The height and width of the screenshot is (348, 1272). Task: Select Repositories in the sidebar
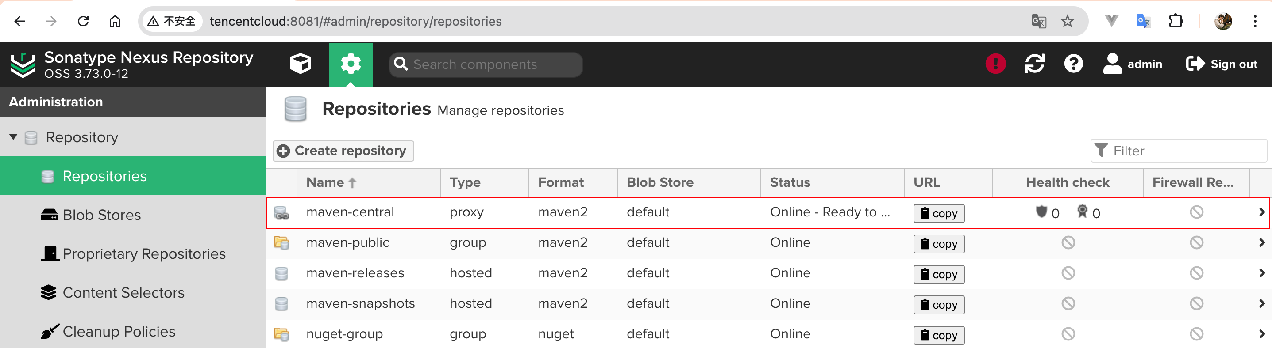pyautogui.click(x=133, y=176)
